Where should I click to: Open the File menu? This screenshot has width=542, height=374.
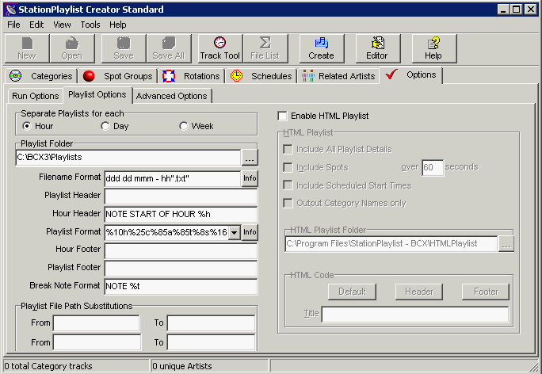coord(13,25)
